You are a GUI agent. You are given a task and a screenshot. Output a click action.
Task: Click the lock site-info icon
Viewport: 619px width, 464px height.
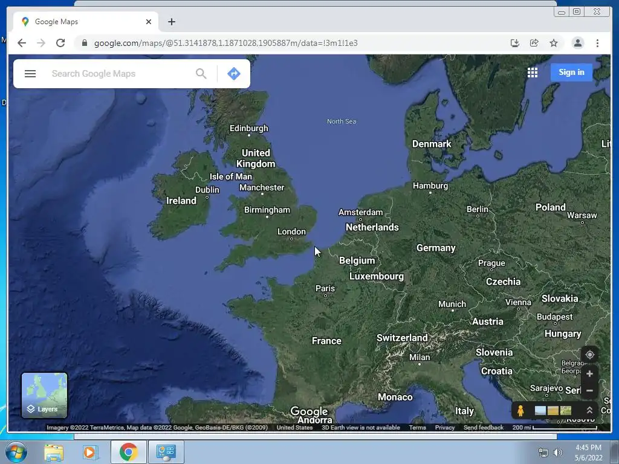(85, 43)
